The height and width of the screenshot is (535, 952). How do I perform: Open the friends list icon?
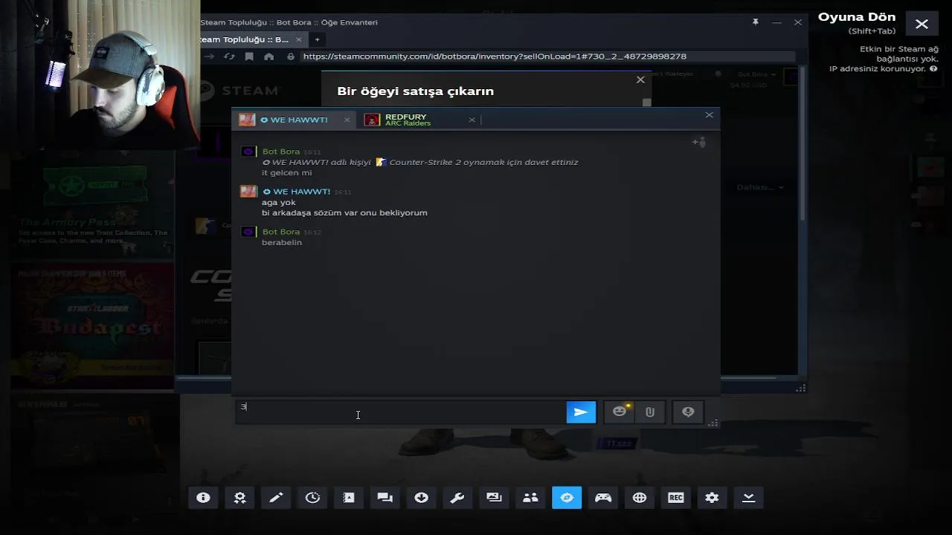[530, 498]
